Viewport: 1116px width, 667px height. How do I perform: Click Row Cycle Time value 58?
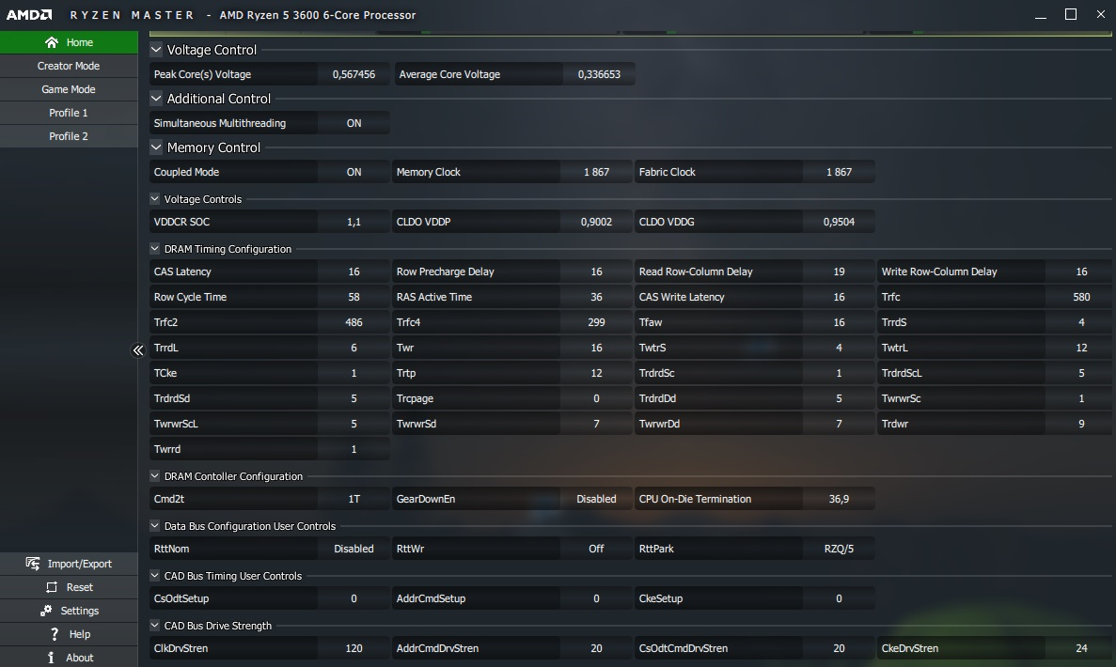(x=354, y=297)
